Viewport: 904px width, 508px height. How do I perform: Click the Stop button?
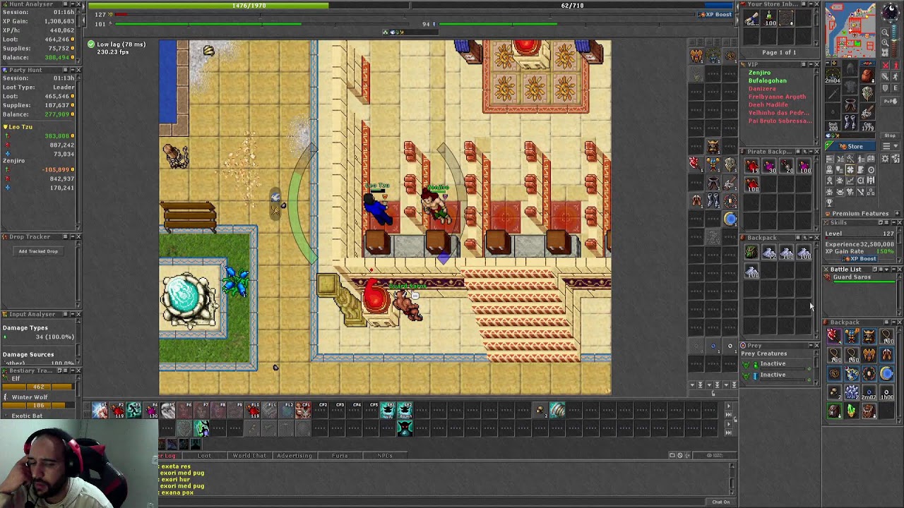click(x=890, y=135)
